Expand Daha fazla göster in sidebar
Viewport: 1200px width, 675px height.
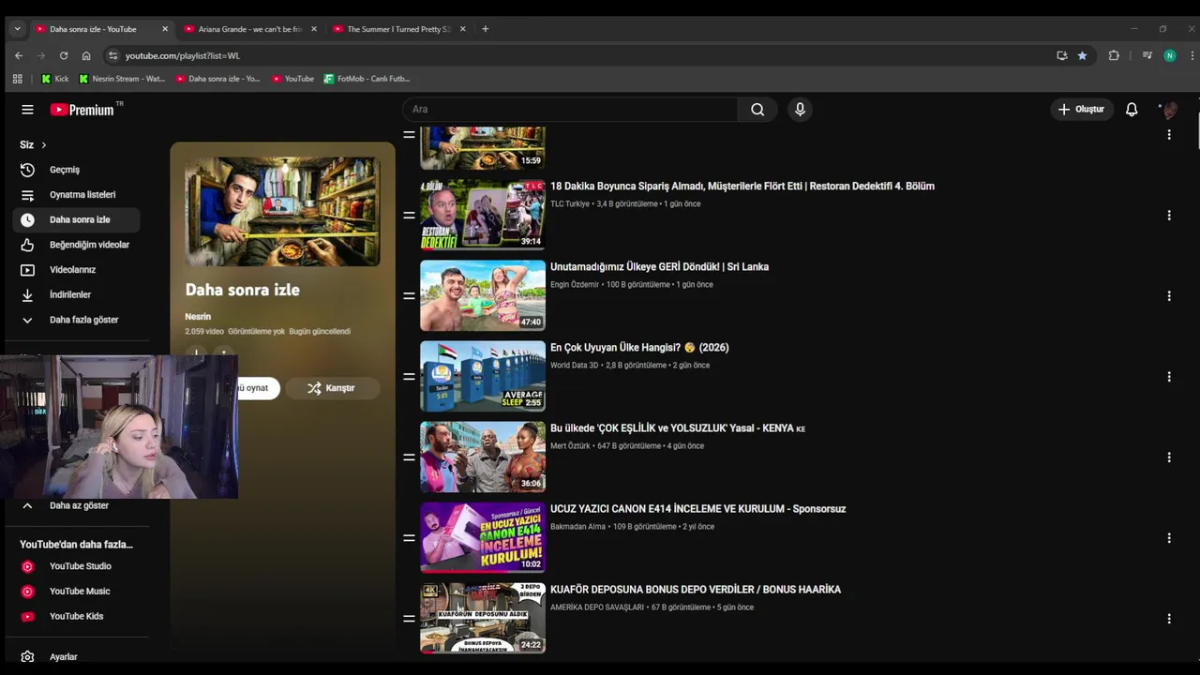click(x=77, y=320)
